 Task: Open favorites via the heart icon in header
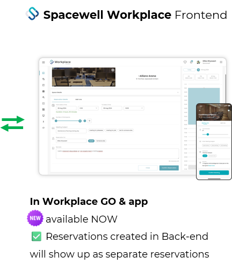(185, 62)
